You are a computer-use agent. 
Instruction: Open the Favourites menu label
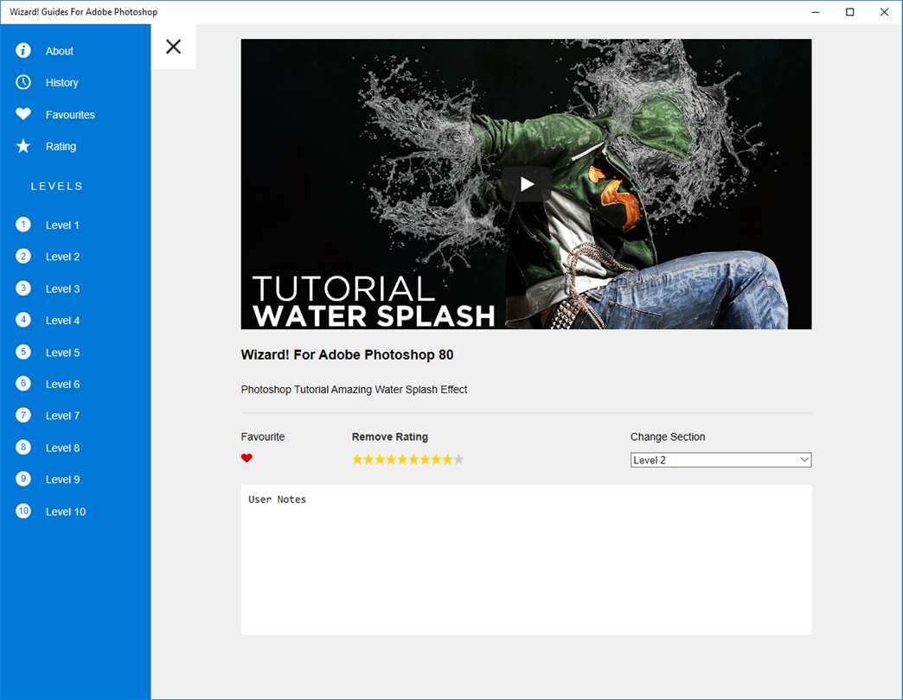click(x=70, y=115)
